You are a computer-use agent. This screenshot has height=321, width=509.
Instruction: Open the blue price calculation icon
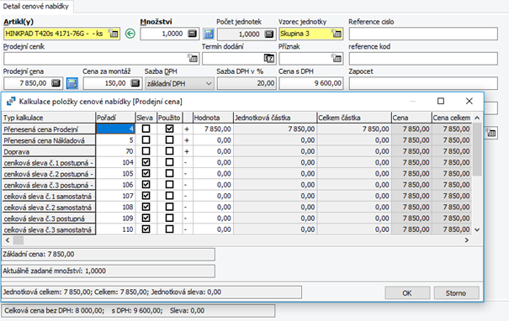(x=72, y=83)
